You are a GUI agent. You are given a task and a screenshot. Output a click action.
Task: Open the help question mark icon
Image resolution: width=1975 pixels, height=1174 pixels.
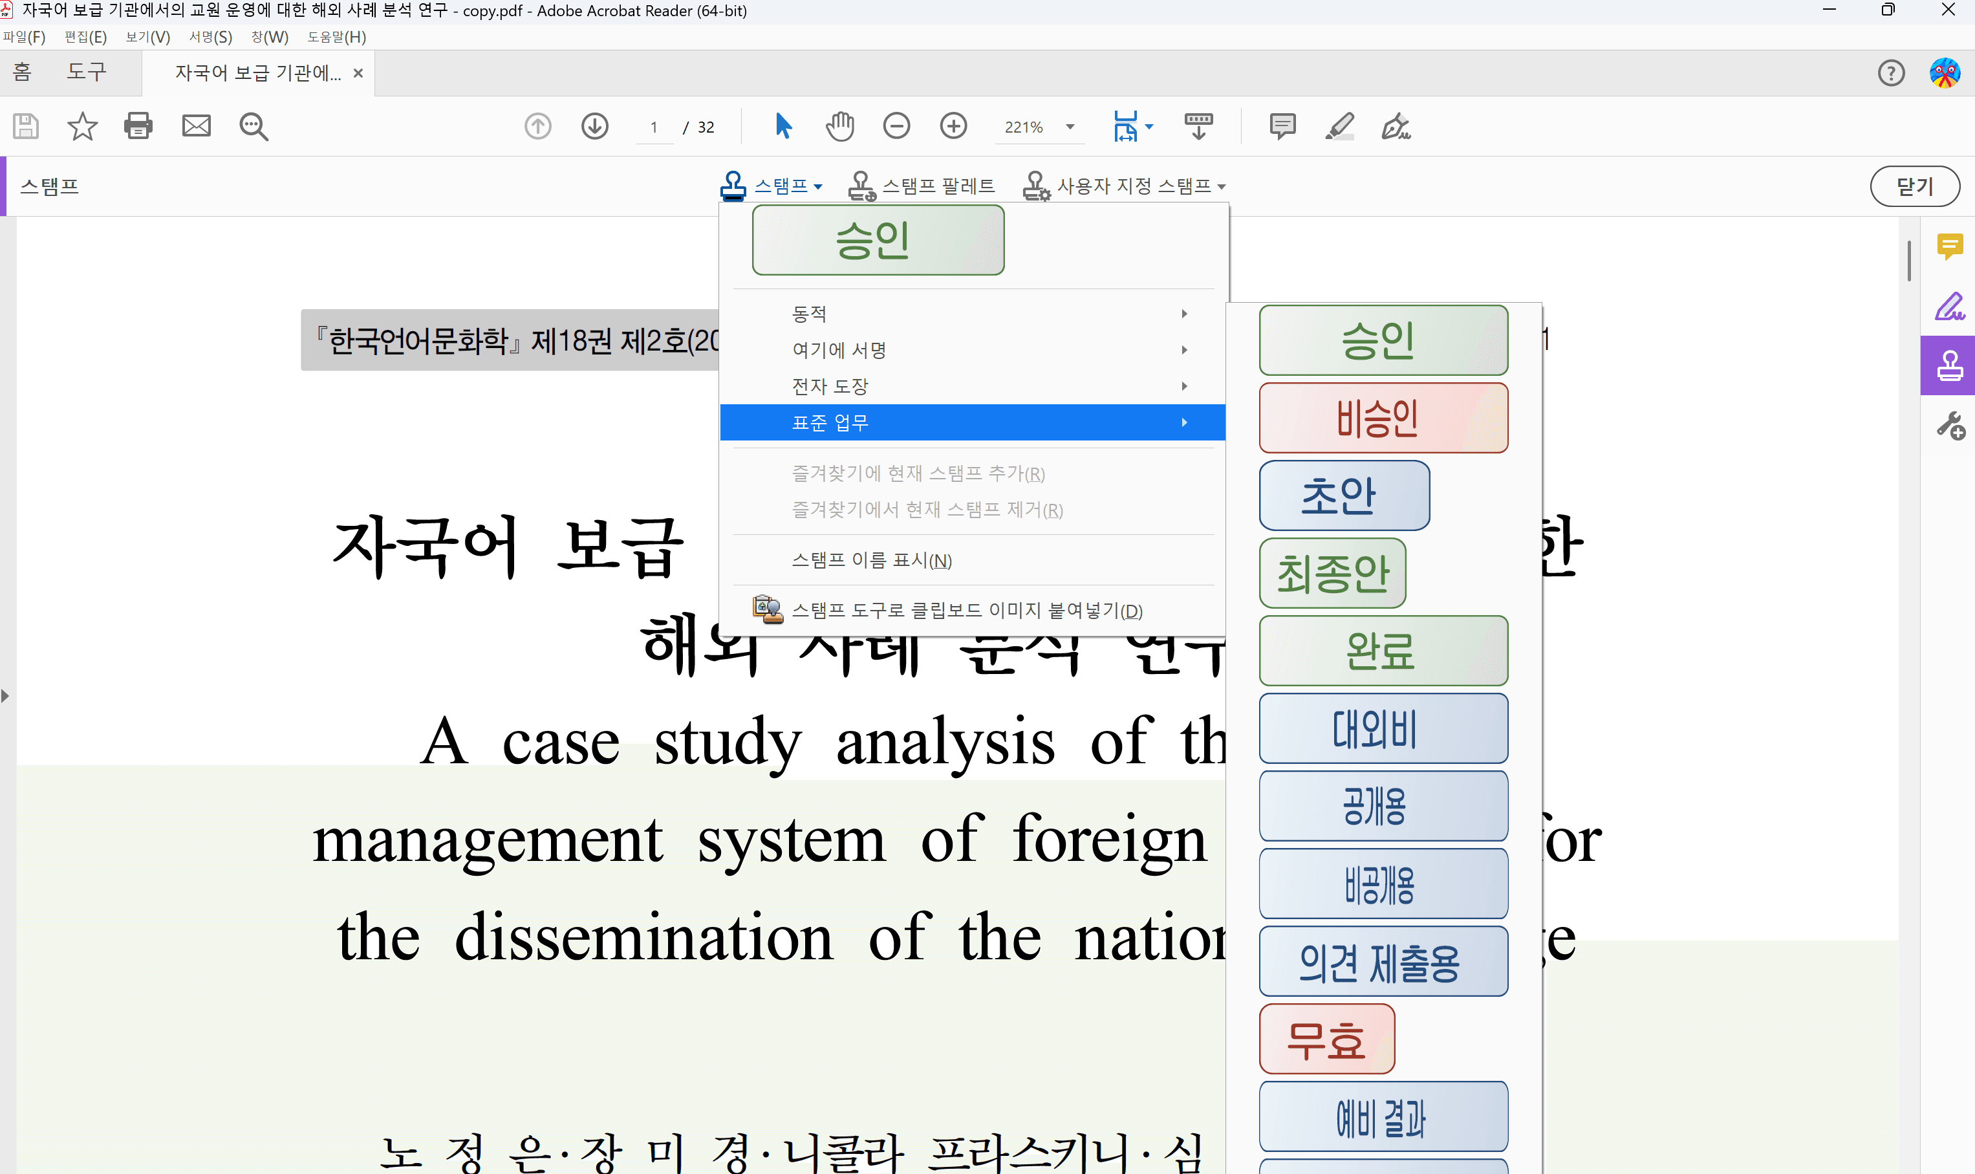tap(1891, 74)
